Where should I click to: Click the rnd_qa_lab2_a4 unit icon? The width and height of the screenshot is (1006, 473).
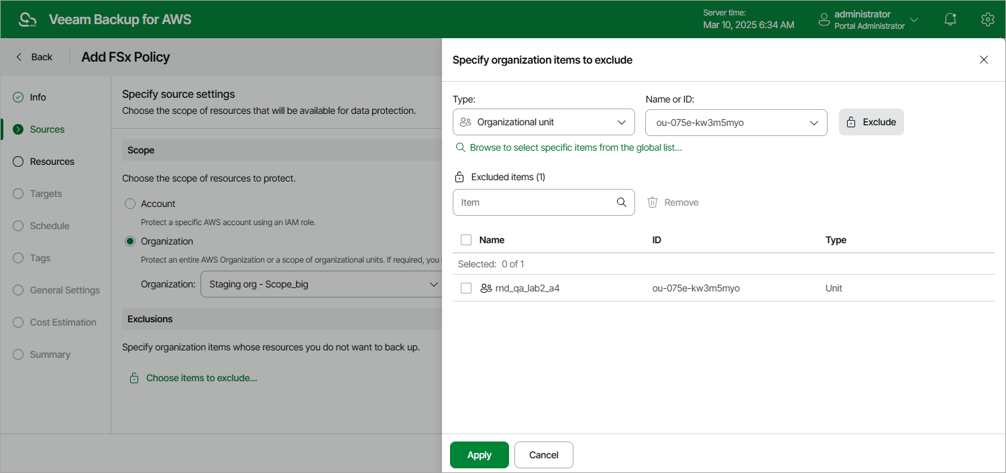[486, 288]
